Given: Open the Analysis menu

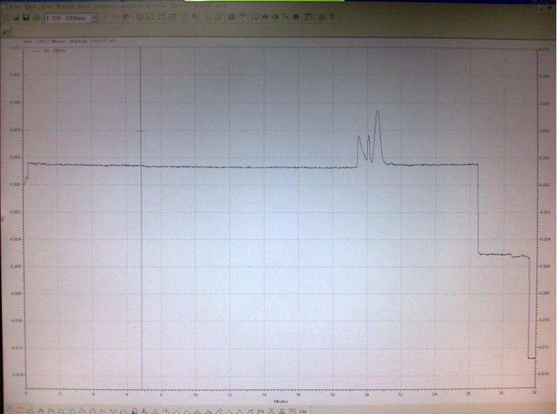Looking at the screenshot, I should [131, 7].
